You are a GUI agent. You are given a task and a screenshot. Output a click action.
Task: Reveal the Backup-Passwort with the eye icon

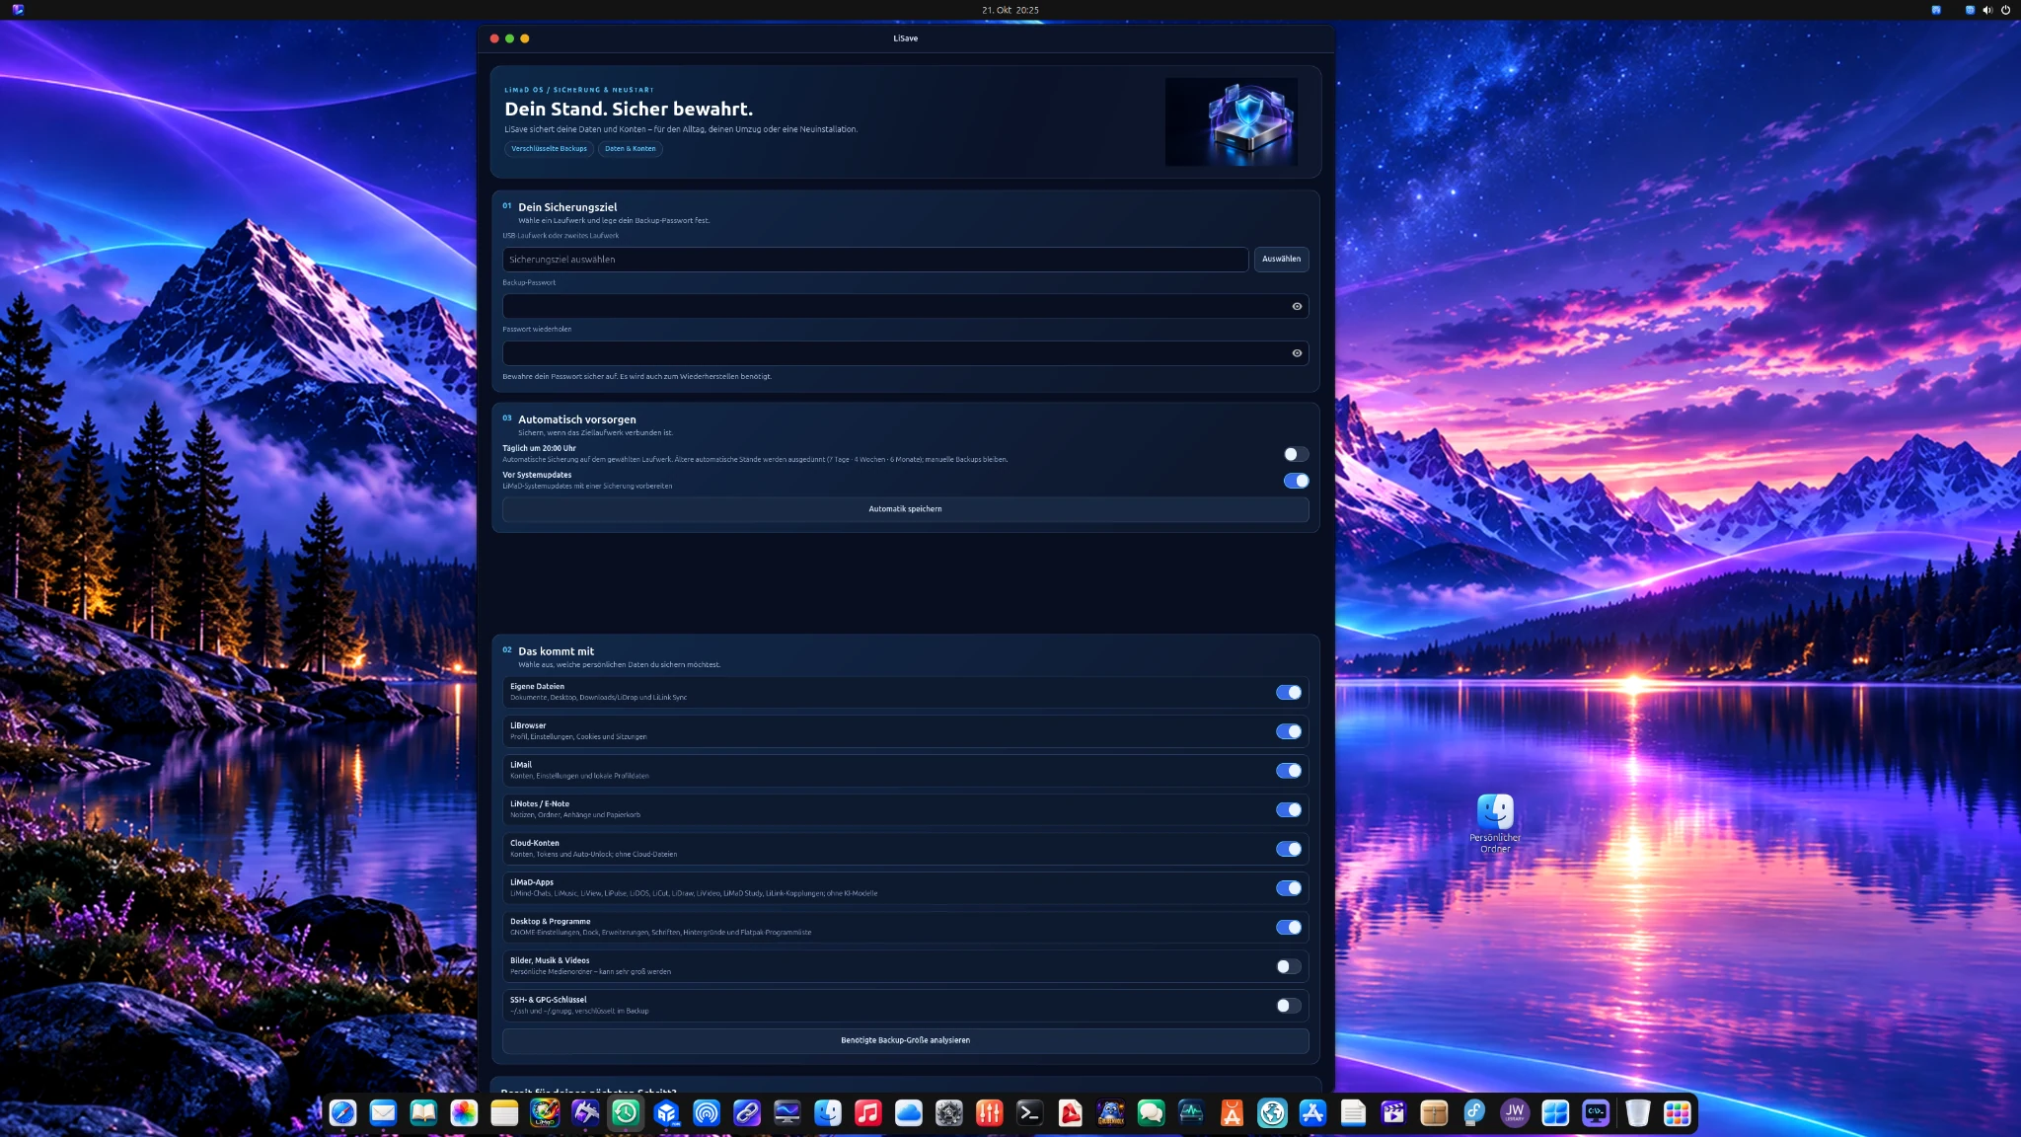click(x=1297, y=306)
